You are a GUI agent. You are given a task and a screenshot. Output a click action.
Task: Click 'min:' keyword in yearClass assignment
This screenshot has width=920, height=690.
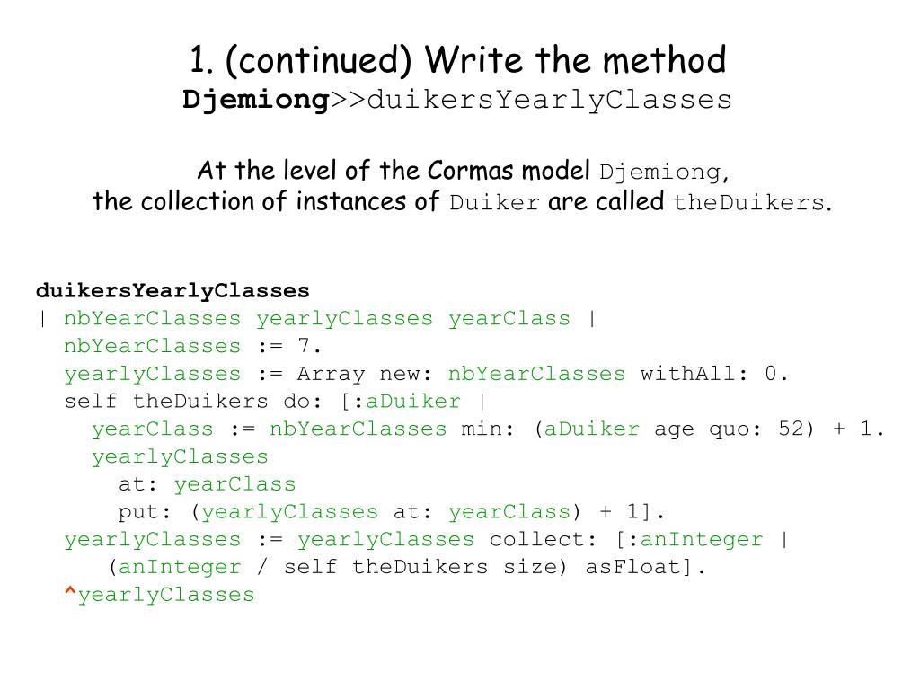(488, 429)
